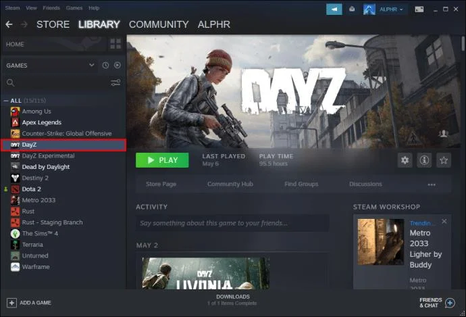Open the collections grid view icon
This screenshot has width=466, height=317.
coord(115,44)
